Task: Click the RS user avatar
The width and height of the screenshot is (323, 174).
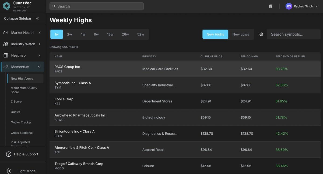Action: [289, 6]
